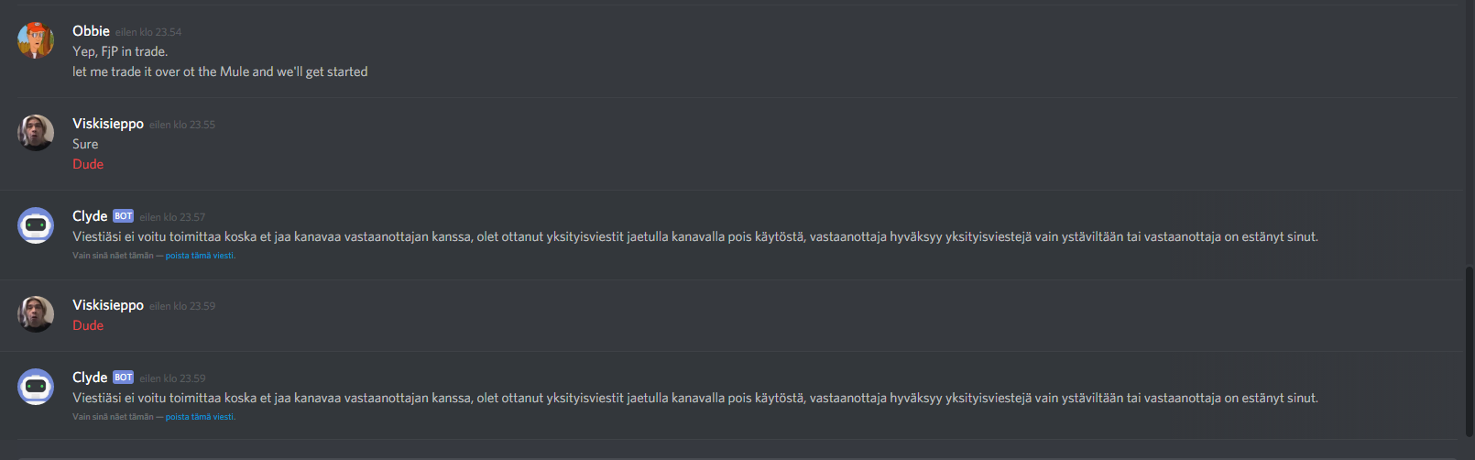Viewport: 1475px width, 460px height.
Task: Click the Obbie username
Action: pyautogui.click(x=91, y=31)
